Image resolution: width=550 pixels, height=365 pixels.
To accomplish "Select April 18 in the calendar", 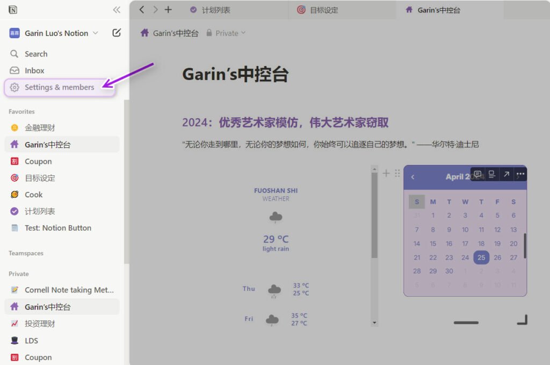I will tap(481, 244).
